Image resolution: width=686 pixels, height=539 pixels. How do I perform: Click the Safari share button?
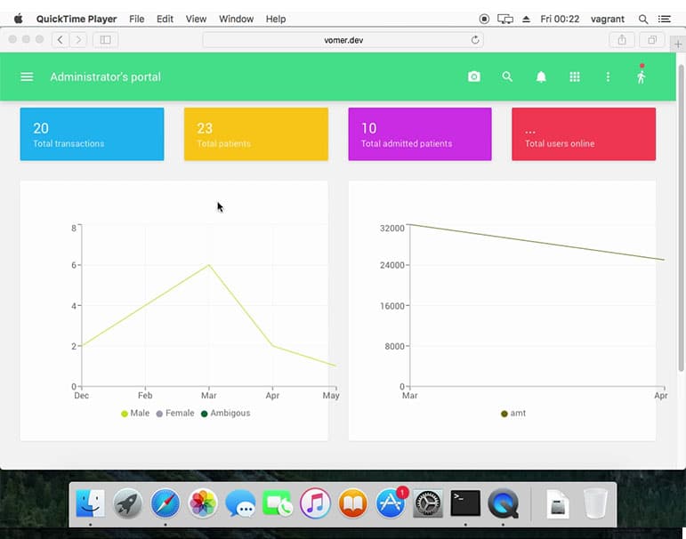click(x=622, y=40)
